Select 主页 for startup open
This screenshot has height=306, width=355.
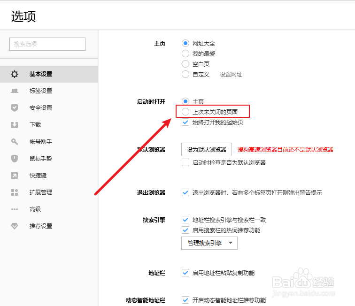(185, 101)
